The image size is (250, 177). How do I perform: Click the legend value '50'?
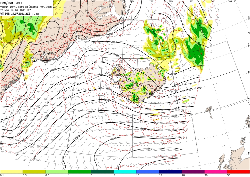point(229,175)
